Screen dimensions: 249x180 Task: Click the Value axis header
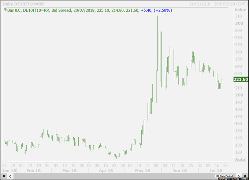point(240,10)
